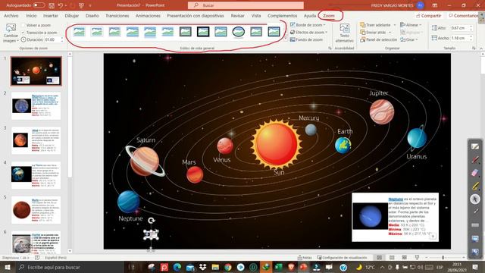This screenshot has height=273, width=485.
Task: Click the Save icon in title bar
Action: tap(52, 5)
